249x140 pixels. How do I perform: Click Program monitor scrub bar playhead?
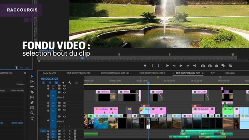pos(82,58)
